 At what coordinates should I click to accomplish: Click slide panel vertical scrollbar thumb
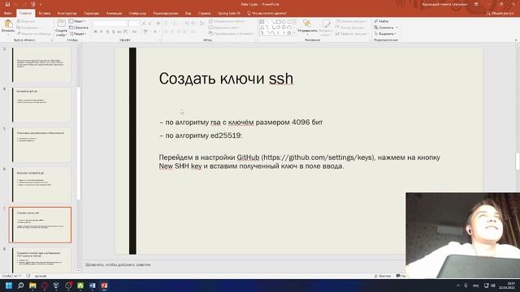[79, 144]
